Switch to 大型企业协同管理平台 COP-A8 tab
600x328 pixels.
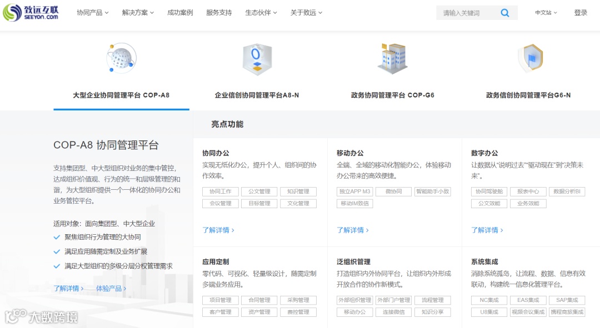pyautogui.click(x=121, y=95)
